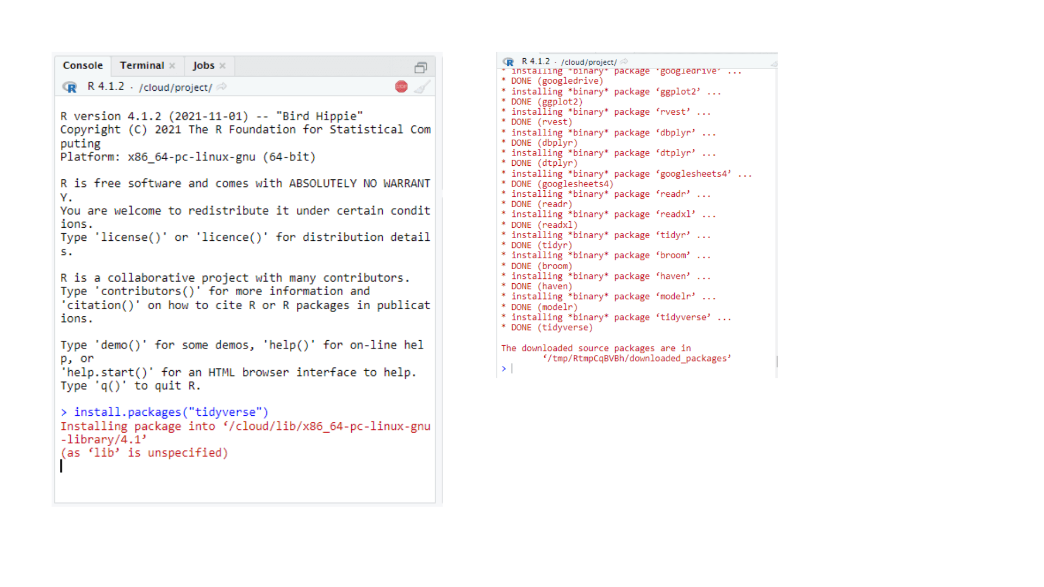Click the R 4.1.2 version label left
This screenshot has height=587, width=1044.
[105, 87]
